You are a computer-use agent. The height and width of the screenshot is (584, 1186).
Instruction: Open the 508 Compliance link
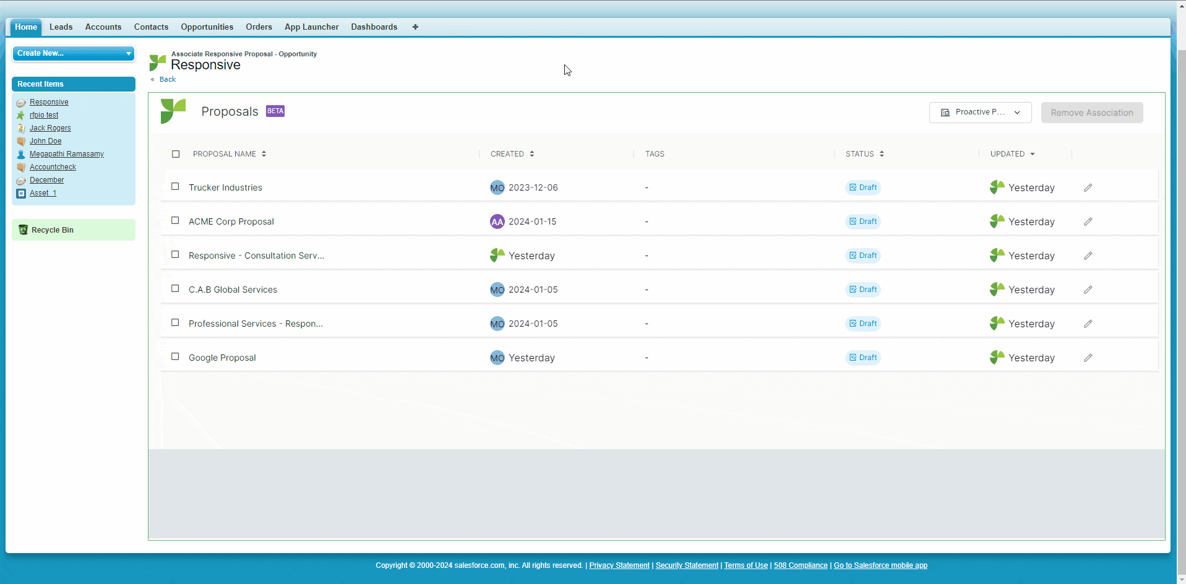(801, 565)
